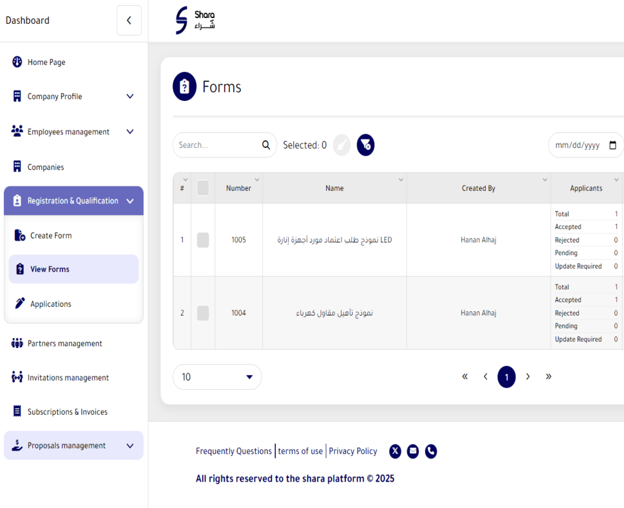Open the rows-per-page dropdown showing 10
This screenshot has height=508, width=624.
click(217, 377)
